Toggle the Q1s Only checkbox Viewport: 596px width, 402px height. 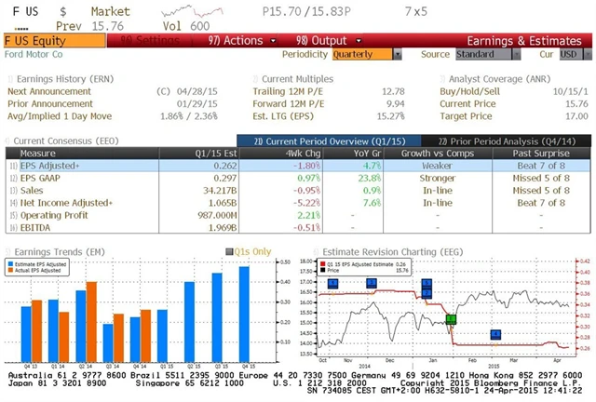click(230, 251)
